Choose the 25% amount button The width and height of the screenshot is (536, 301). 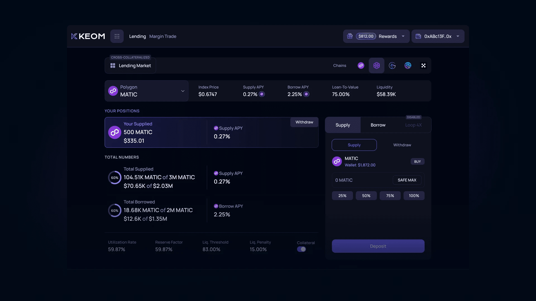[x=342, y=196]
